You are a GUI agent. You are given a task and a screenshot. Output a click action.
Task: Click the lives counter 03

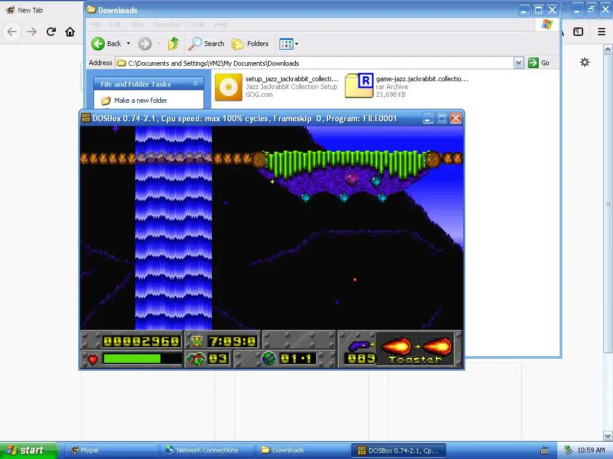tap(218, 359)
